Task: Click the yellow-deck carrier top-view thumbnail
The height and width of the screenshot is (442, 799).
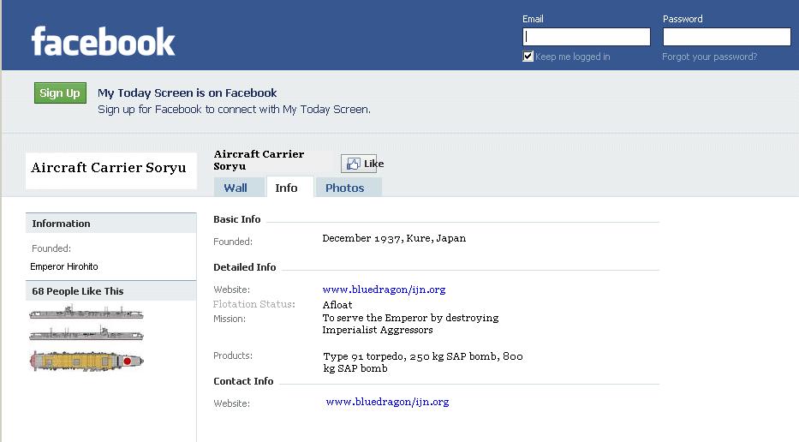Action: [x=86, y=361]
